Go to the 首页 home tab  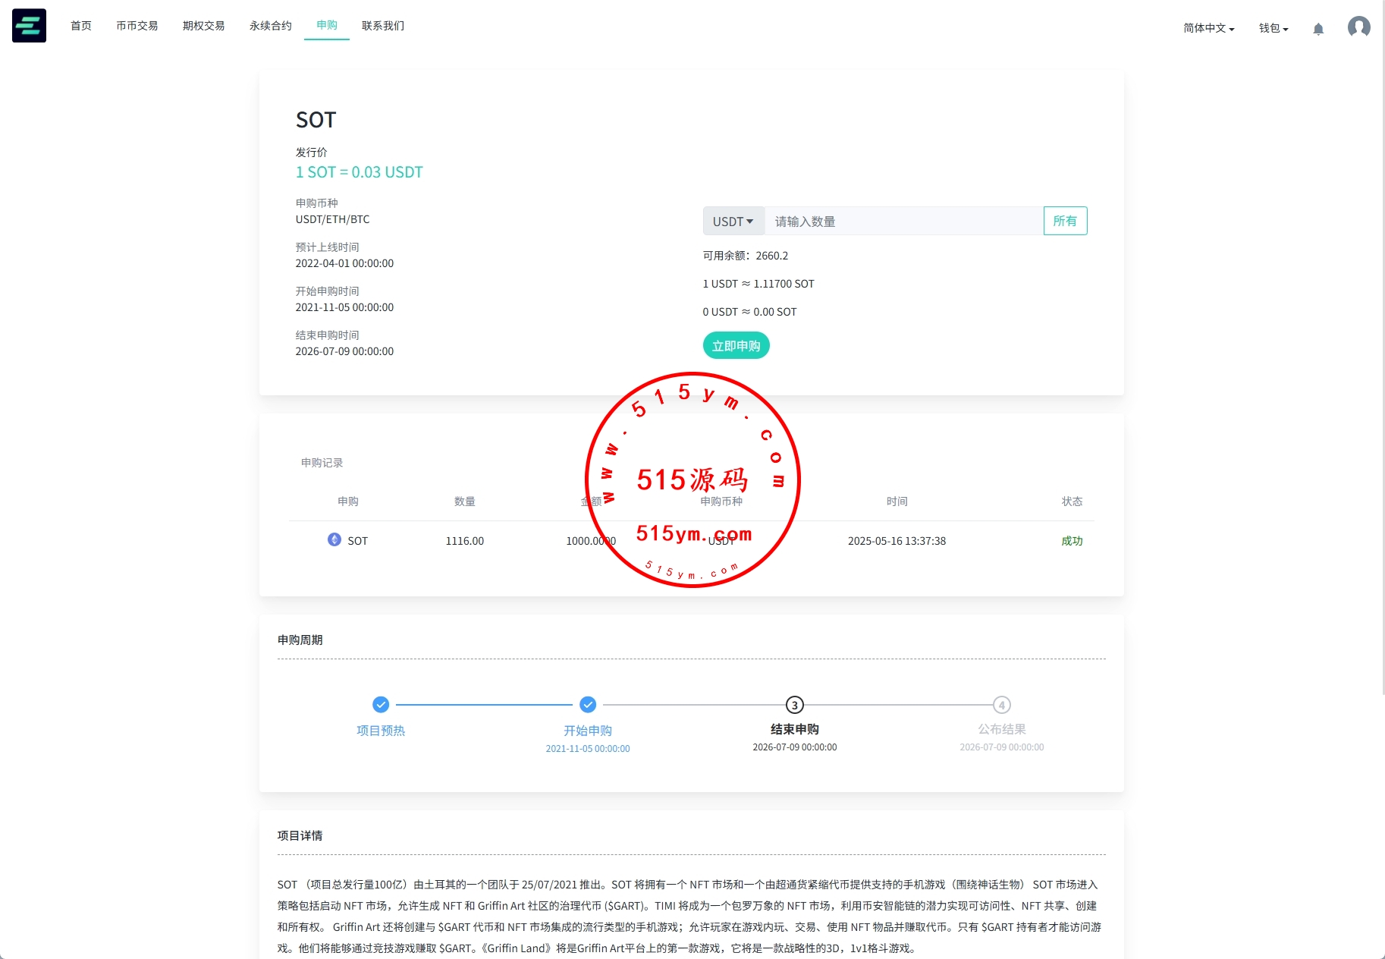pos(81,26)
